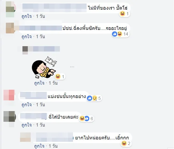Click ถูกใจ under the 'ยากไปหน่อยครับ' reply
The width and height of the screenshot is (174, 149).
point(39,146)
